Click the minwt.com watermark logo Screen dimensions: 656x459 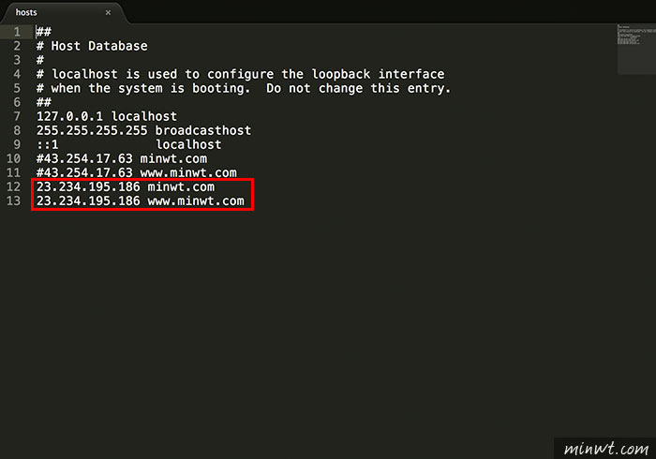click(605, 449)
